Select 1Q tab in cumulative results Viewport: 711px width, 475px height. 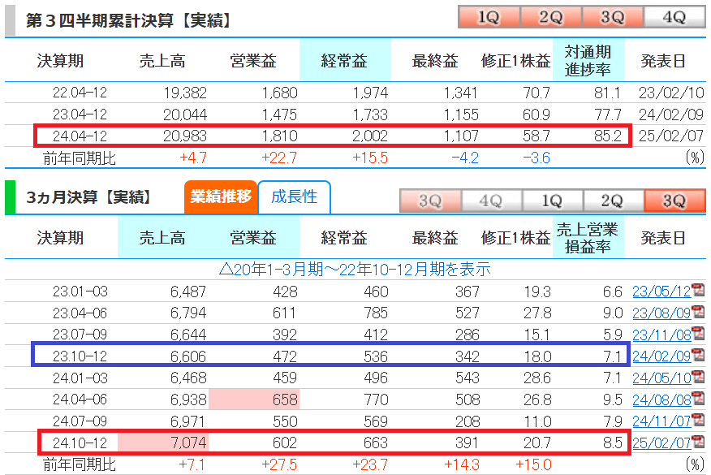(489, 17)
